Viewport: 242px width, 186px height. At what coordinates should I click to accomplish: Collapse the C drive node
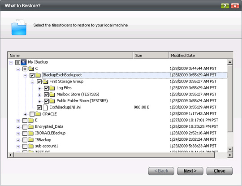18,69
